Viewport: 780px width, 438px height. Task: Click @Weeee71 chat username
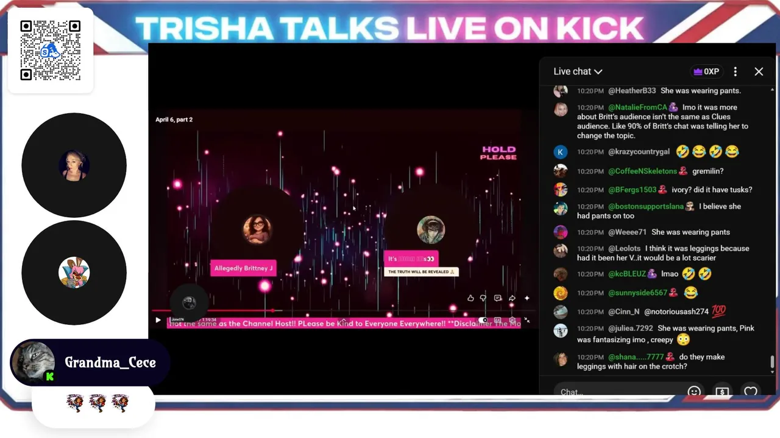pyautogui.click(x=627, y=232)
